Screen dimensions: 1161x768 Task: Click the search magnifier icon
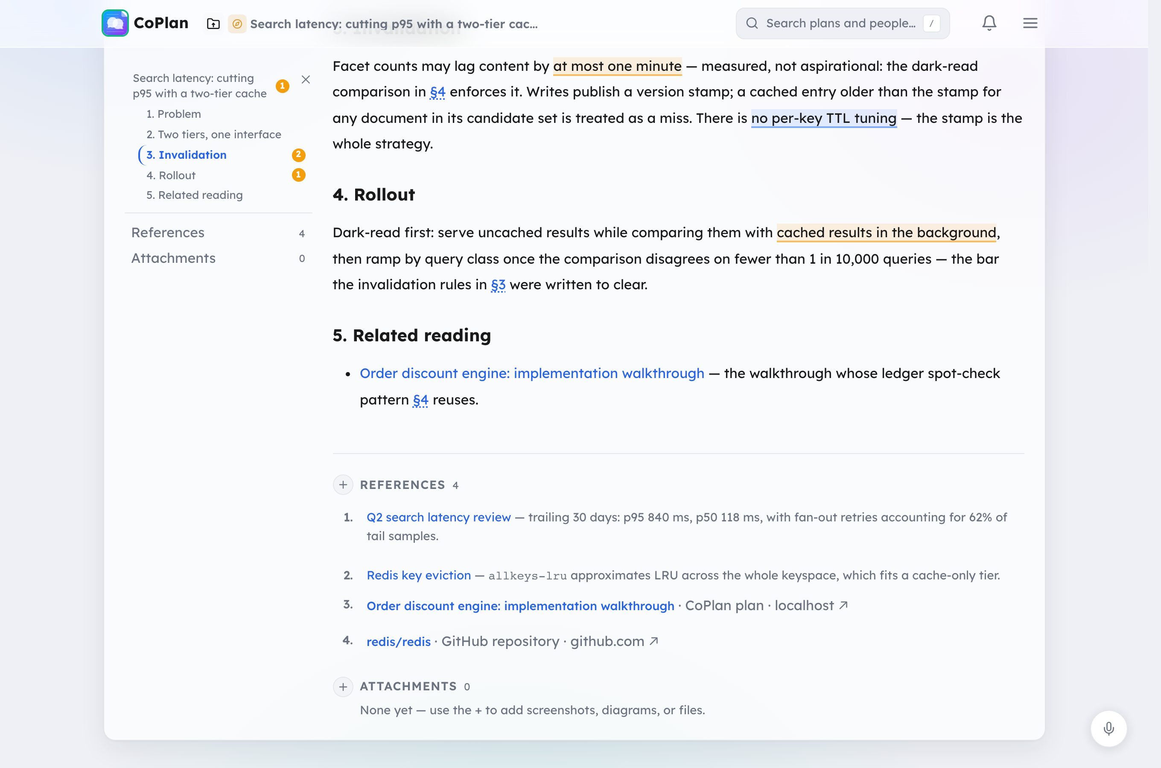752,23
